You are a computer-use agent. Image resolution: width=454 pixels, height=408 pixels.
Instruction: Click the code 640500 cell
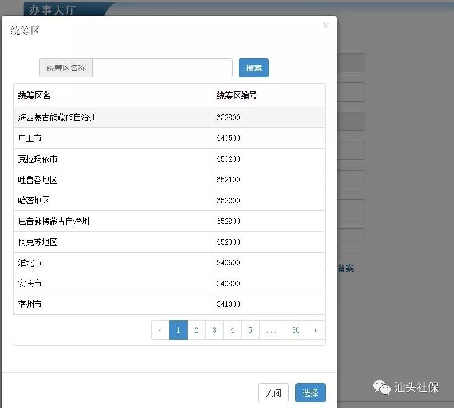[x=268, y=138]
